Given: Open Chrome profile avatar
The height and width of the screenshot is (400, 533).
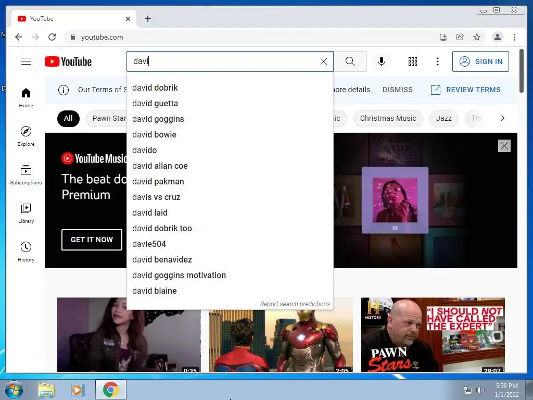Looking at the screenshot, I should [498, 37].
